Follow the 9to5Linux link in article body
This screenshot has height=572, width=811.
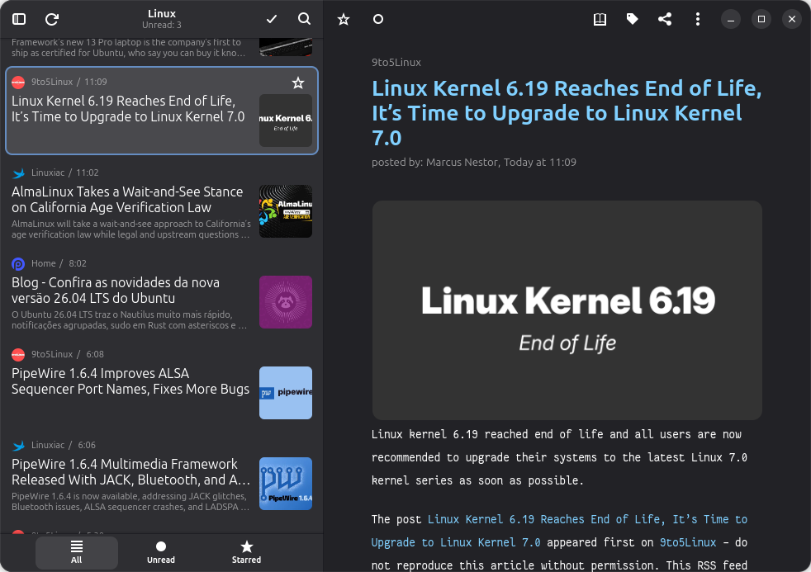(681, 542)
